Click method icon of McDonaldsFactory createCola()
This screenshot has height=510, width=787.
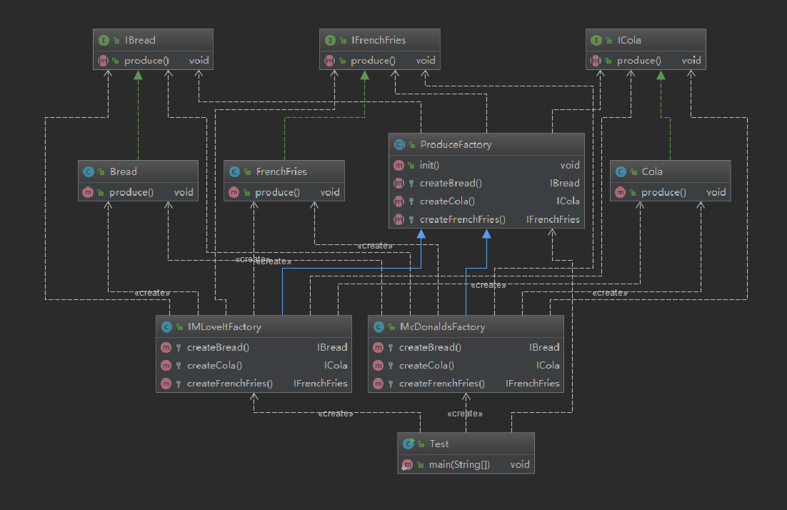(379, 366)
